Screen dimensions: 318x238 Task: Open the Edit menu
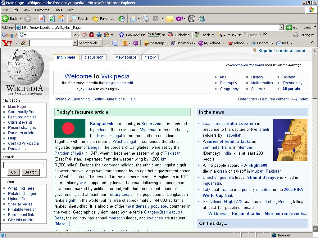[16, 10]
